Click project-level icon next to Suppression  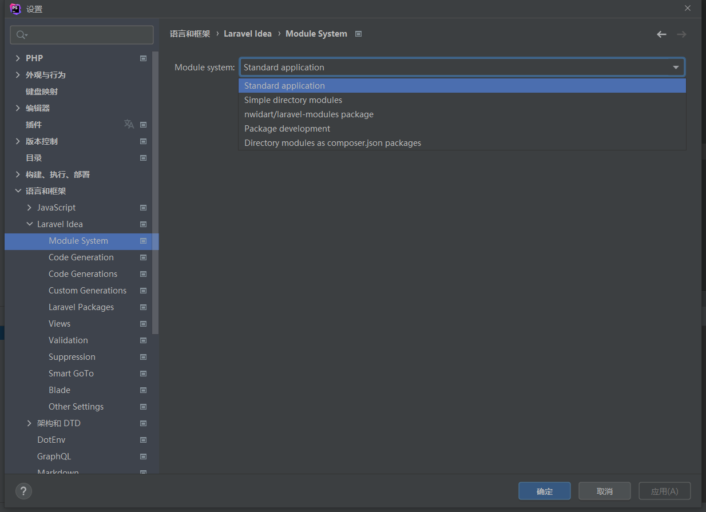pyautogui.click(x=144, y=357)
